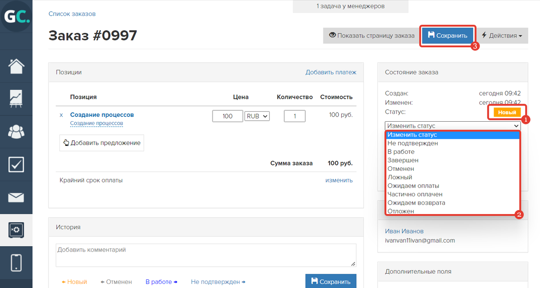Viewport: 540px width, 288px height.
Task: Click the GC logo
Action: tap(16, 16)
